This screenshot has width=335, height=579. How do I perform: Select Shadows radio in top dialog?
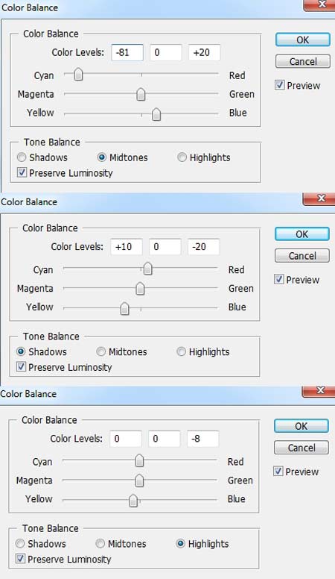[22, 157]
